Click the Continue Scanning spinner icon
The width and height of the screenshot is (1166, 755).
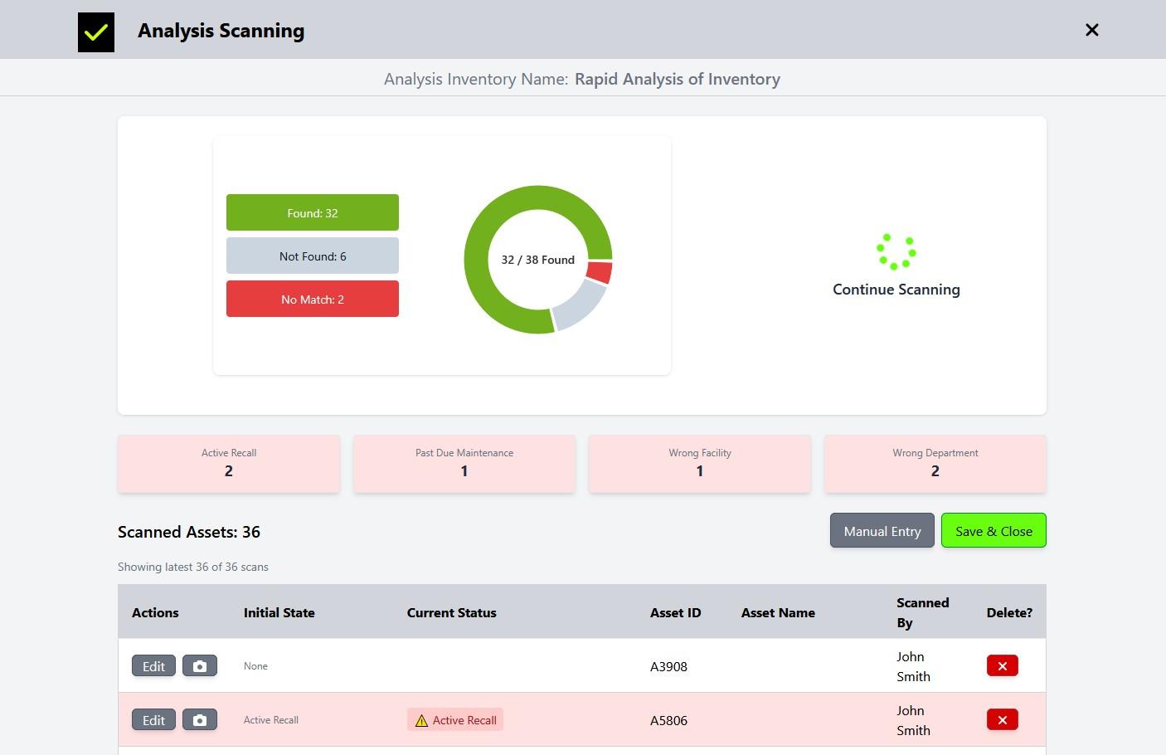(x=896, y=251)
